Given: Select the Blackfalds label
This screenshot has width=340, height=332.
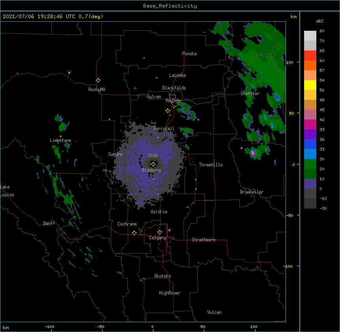Looking at the screenshot, I should click(x=174, y=88).
